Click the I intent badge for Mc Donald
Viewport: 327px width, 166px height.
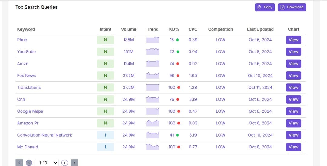coord(106,147)
